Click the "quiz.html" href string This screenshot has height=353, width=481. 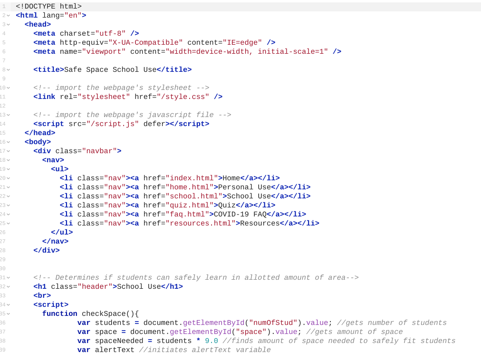tap(190, 205)
